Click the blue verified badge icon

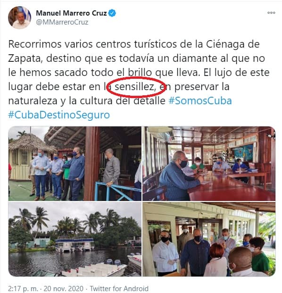[112, 13]
